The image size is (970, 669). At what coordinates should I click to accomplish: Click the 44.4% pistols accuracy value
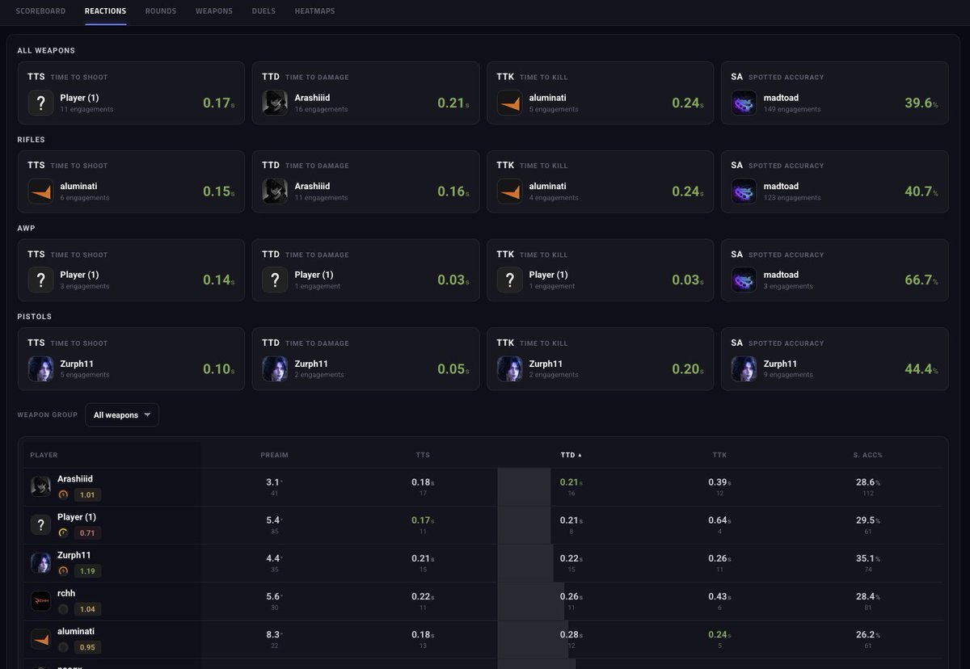[x=921, y=369]
